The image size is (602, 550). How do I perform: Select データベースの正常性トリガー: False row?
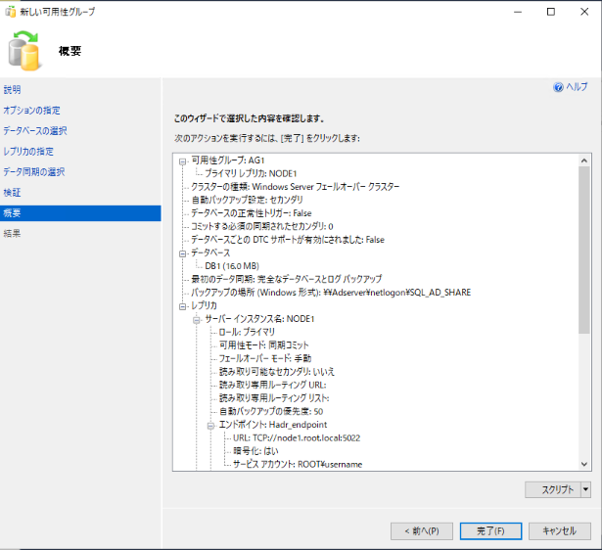(x=252, y=213)
